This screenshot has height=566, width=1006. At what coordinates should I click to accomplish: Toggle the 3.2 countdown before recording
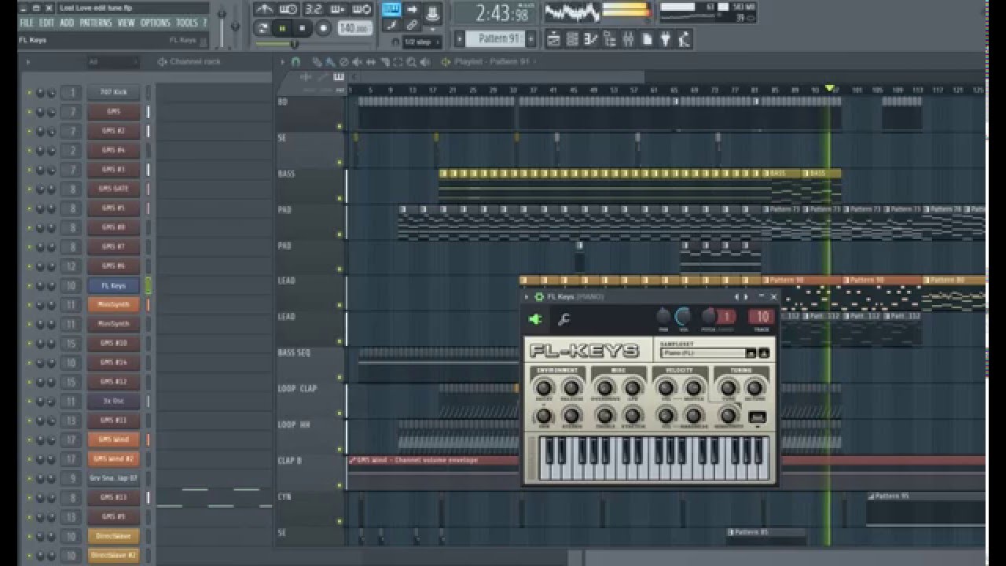point(313,9)
